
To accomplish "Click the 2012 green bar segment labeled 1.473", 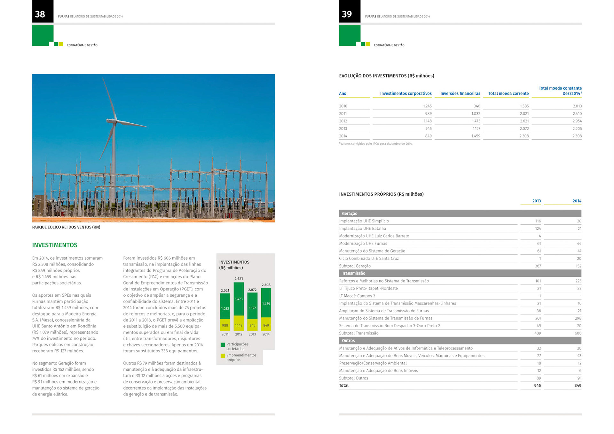I will click(239, 299).
